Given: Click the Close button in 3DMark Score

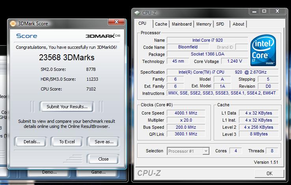Looking at the screenshot, I should pyautogui.click(x=103, y=159).
